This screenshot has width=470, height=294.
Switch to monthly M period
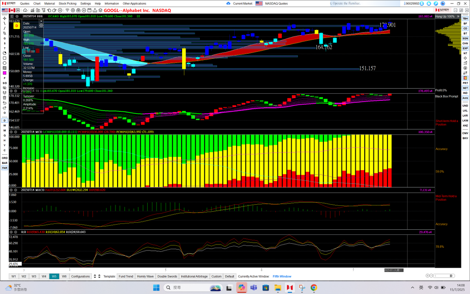[x=4, y=130]
